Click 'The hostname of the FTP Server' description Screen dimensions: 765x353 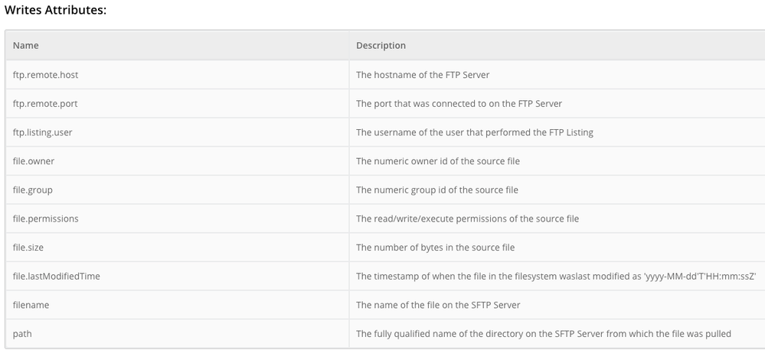coord(423,75)
